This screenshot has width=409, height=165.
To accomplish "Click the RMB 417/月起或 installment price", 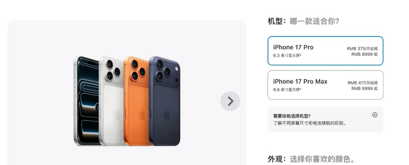I will [x=362, y=82].
